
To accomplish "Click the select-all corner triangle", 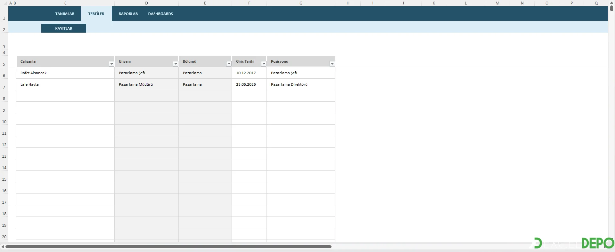I will [x=5, y=3].
